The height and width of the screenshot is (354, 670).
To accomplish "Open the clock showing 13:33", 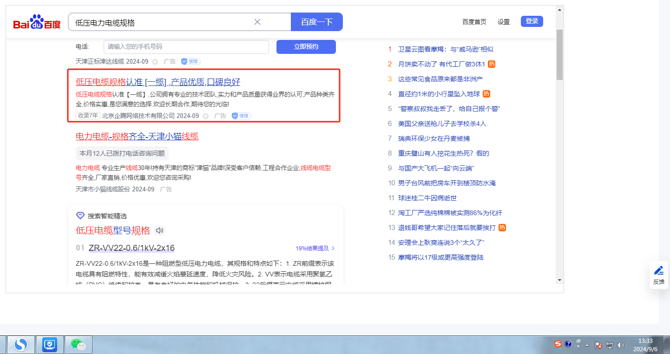I will click(645, 345).
